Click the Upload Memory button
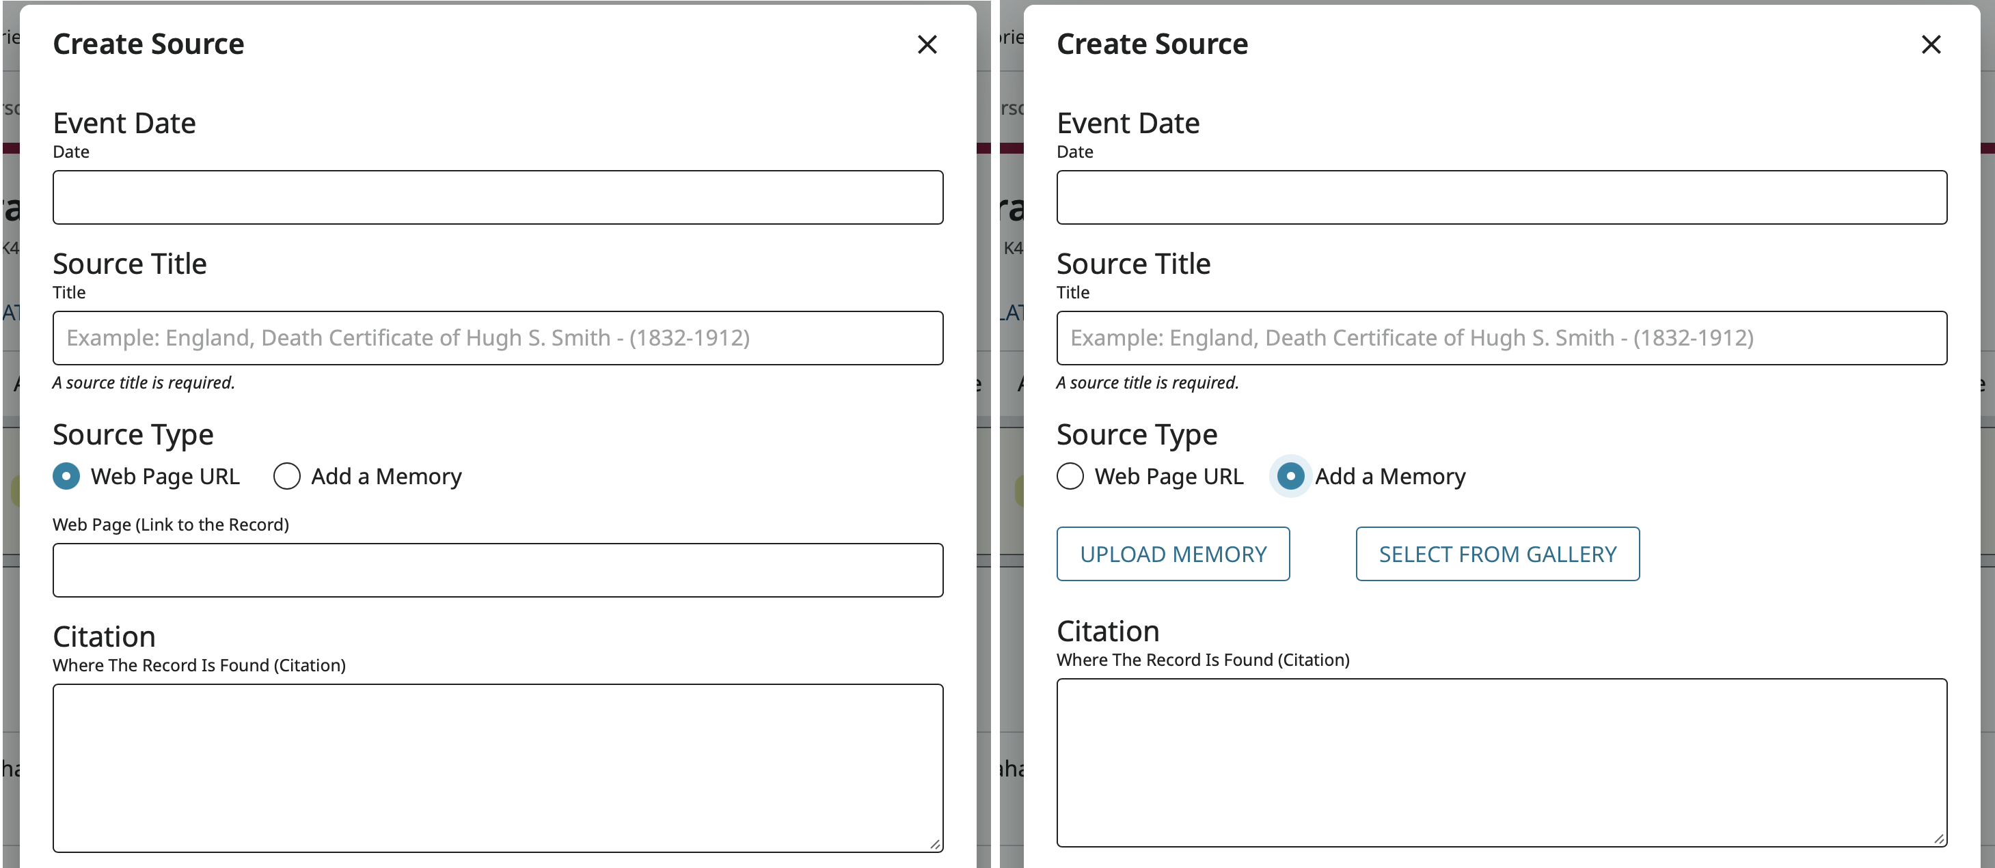The width and height of the screenshot is (1995, 868). click(x=1173, y=554)
